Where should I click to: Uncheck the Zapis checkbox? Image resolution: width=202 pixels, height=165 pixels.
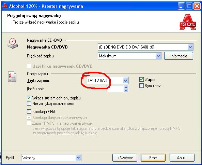pyautogui.click(x=141, y=80)
